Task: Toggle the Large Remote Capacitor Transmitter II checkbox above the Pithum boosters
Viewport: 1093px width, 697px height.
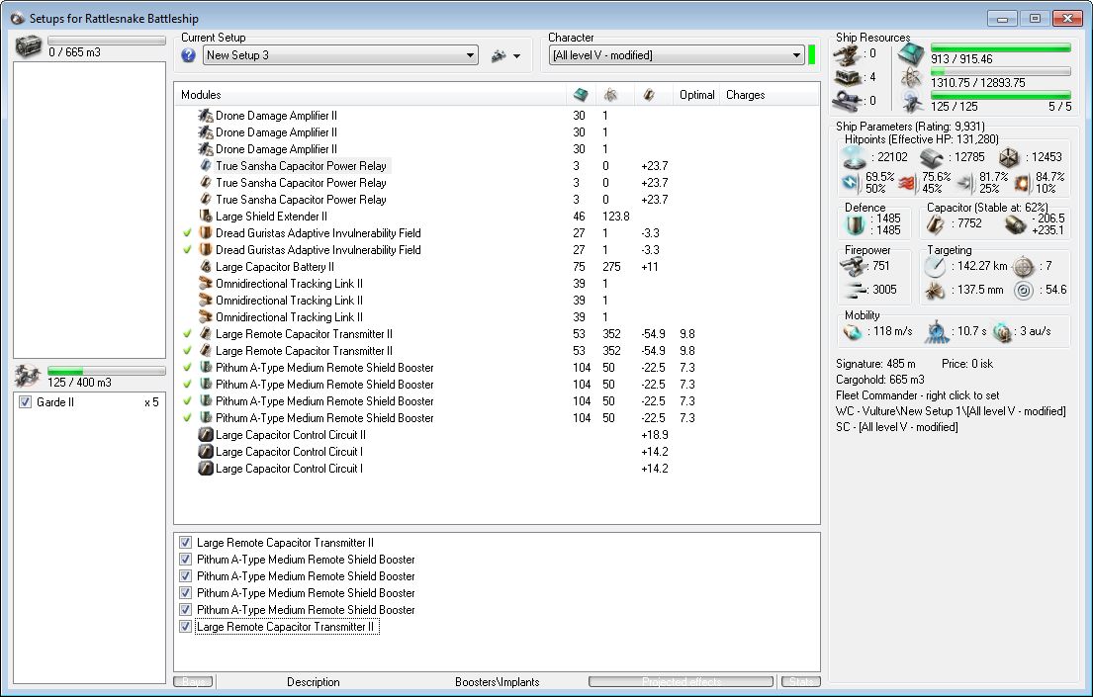Action: (x=185, y=543)
